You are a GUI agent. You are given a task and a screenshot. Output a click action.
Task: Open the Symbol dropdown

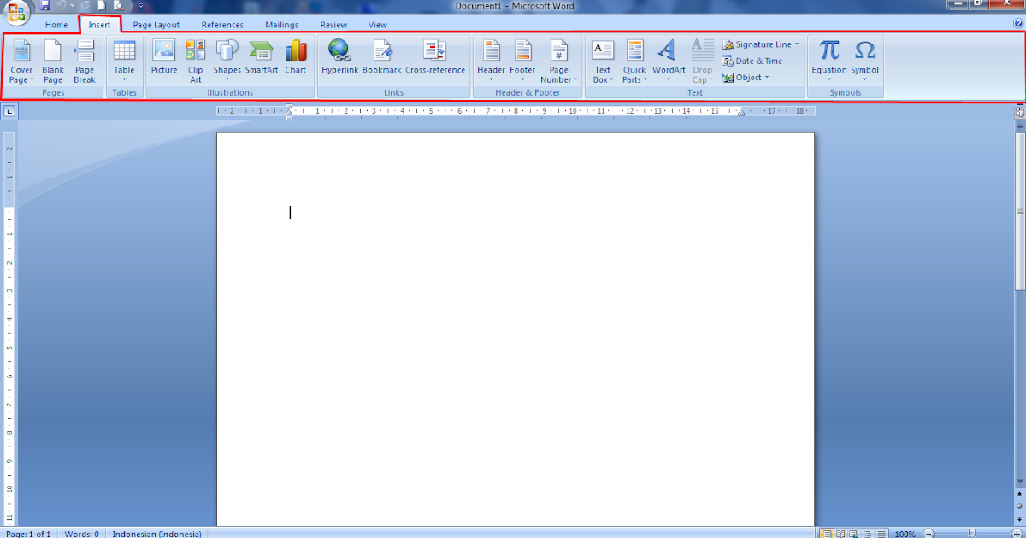point(864,61)
